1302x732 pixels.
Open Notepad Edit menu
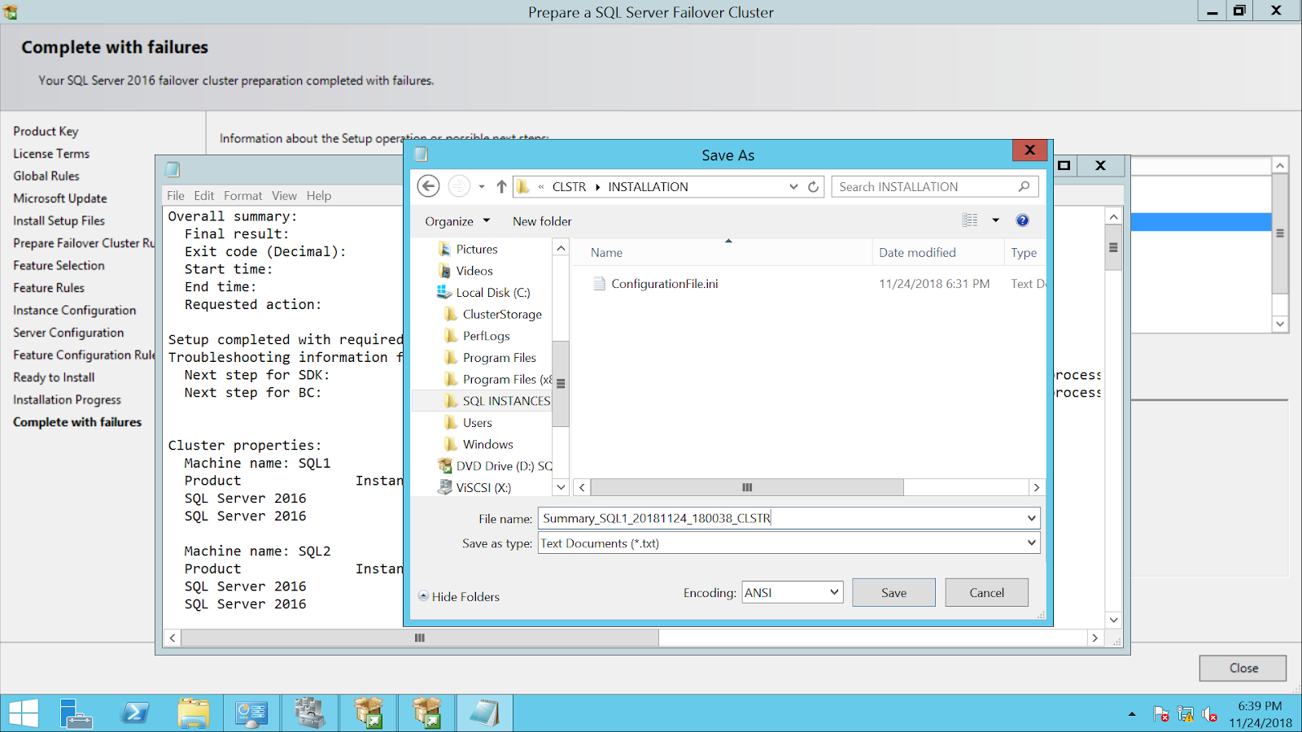(x=204, y=195)
